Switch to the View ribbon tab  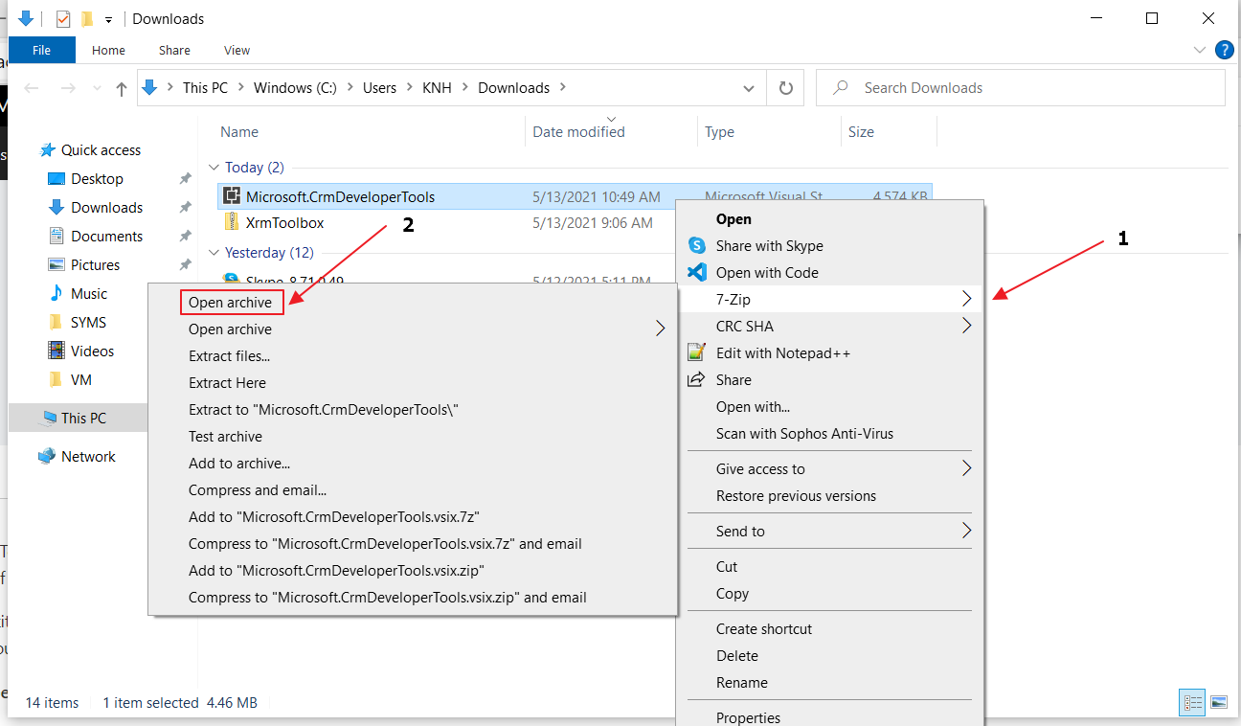(x=237, y=50)
